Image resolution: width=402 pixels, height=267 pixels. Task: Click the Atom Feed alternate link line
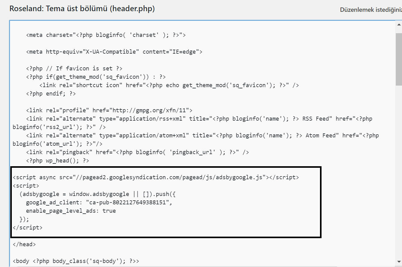(x=202, y=136)
